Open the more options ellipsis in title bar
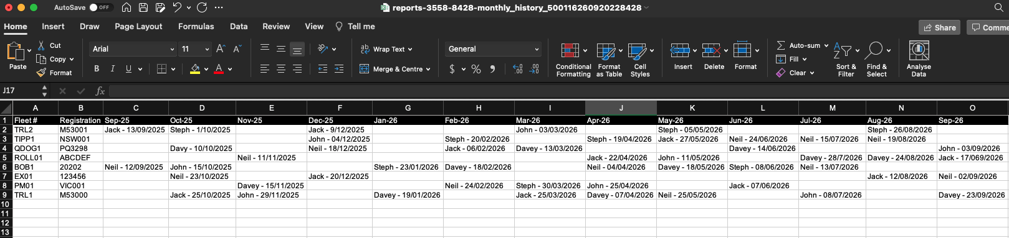Viewport: 1009px width, 238px height. click(x=219, y=7)
